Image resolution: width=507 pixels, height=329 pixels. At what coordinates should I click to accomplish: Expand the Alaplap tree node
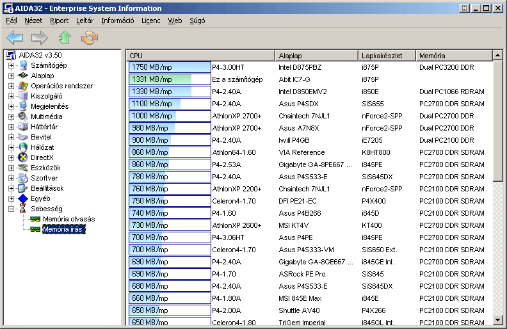click(x=12, y=76)
